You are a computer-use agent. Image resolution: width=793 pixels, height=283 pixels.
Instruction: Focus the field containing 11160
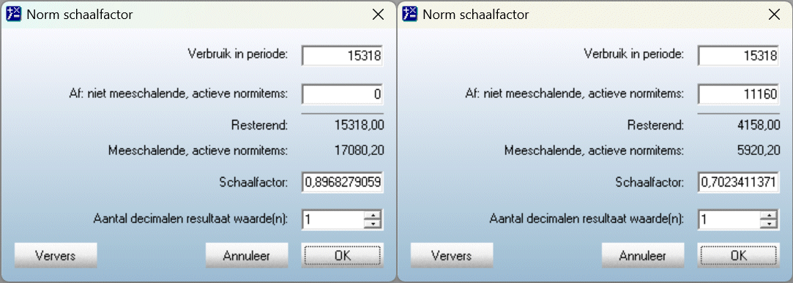click(x=738, y=94)
